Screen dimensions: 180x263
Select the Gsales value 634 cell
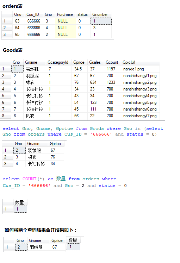(95, 82)
